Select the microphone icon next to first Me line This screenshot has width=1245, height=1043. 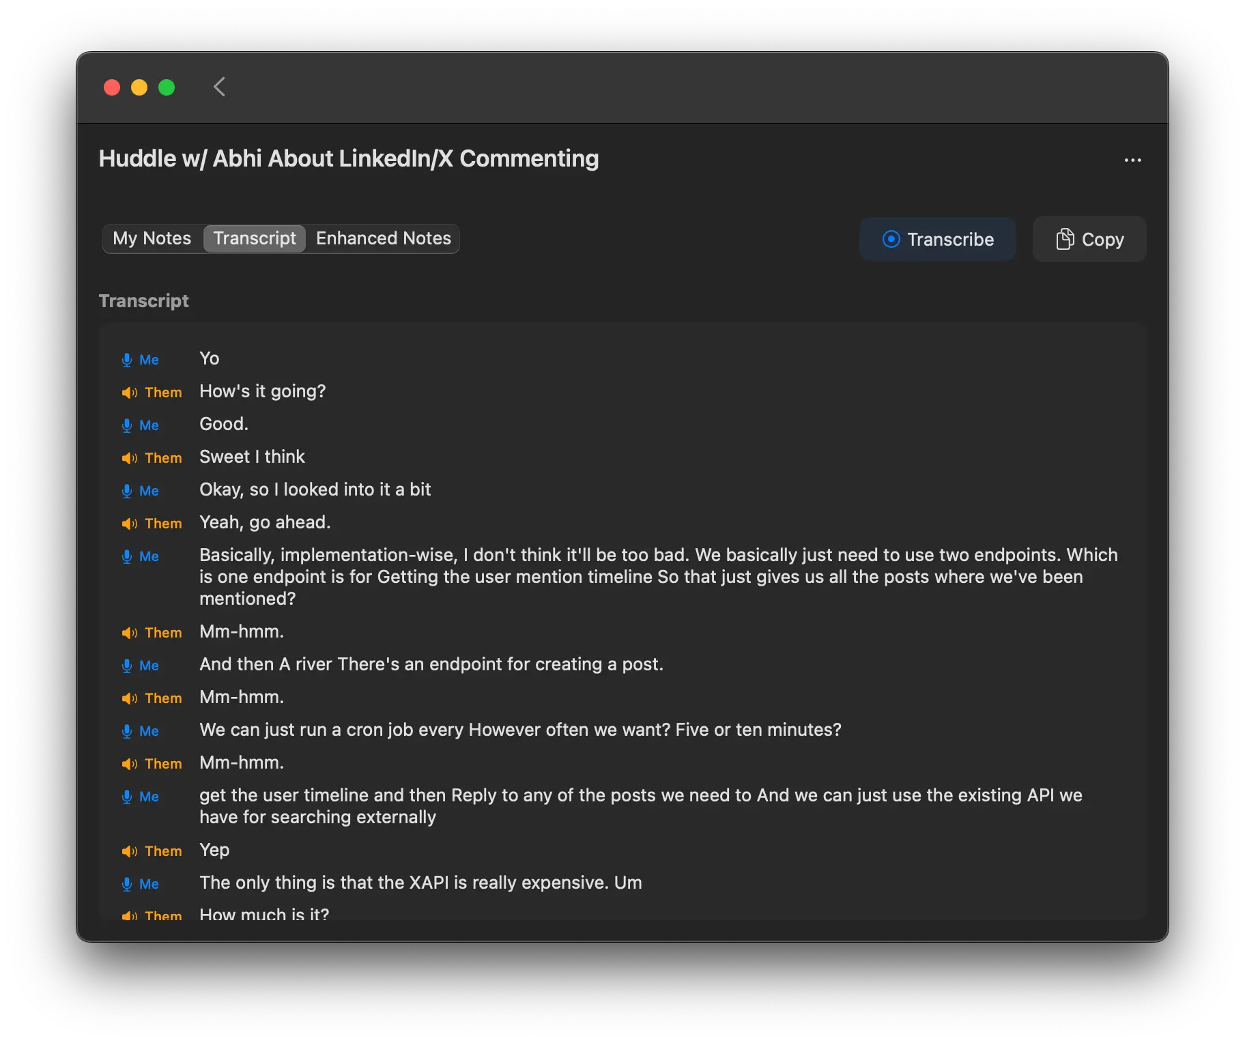click(128, 360)
